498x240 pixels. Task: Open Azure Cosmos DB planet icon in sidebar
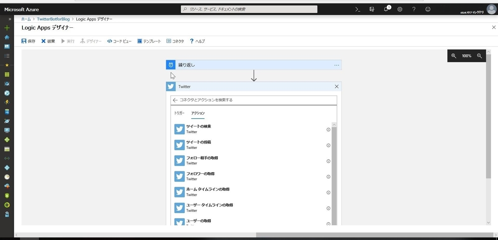7,121
